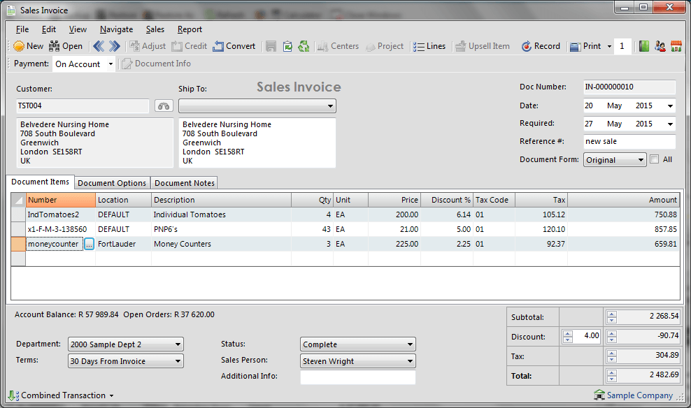The image size is (691, 408).
Task: Open the File menu
Action: pos(22,29)
